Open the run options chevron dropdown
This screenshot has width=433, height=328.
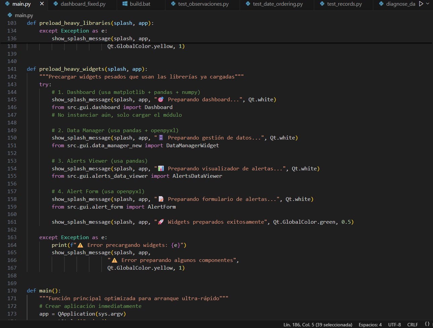(428, 4)
